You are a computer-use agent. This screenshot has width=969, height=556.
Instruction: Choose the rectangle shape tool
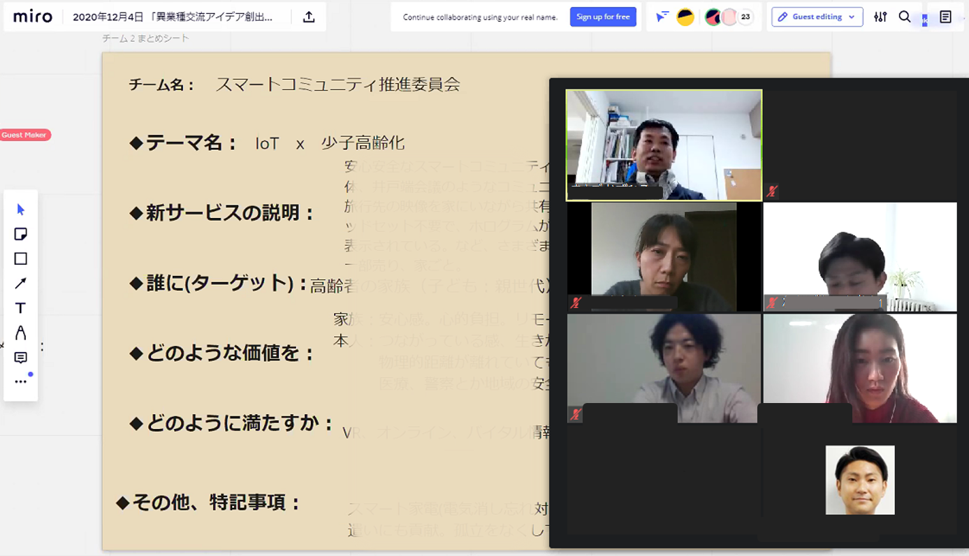[20, 258]
